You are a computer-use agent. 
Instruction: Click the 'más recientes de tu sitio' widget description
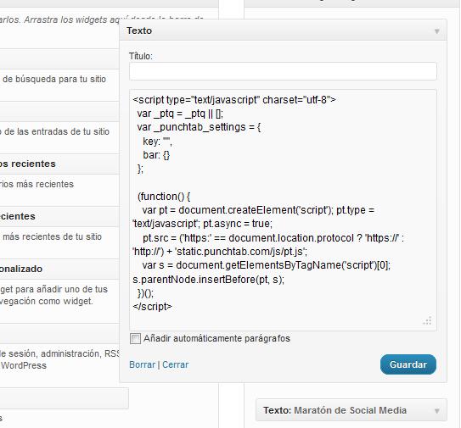tap(52, 236)
